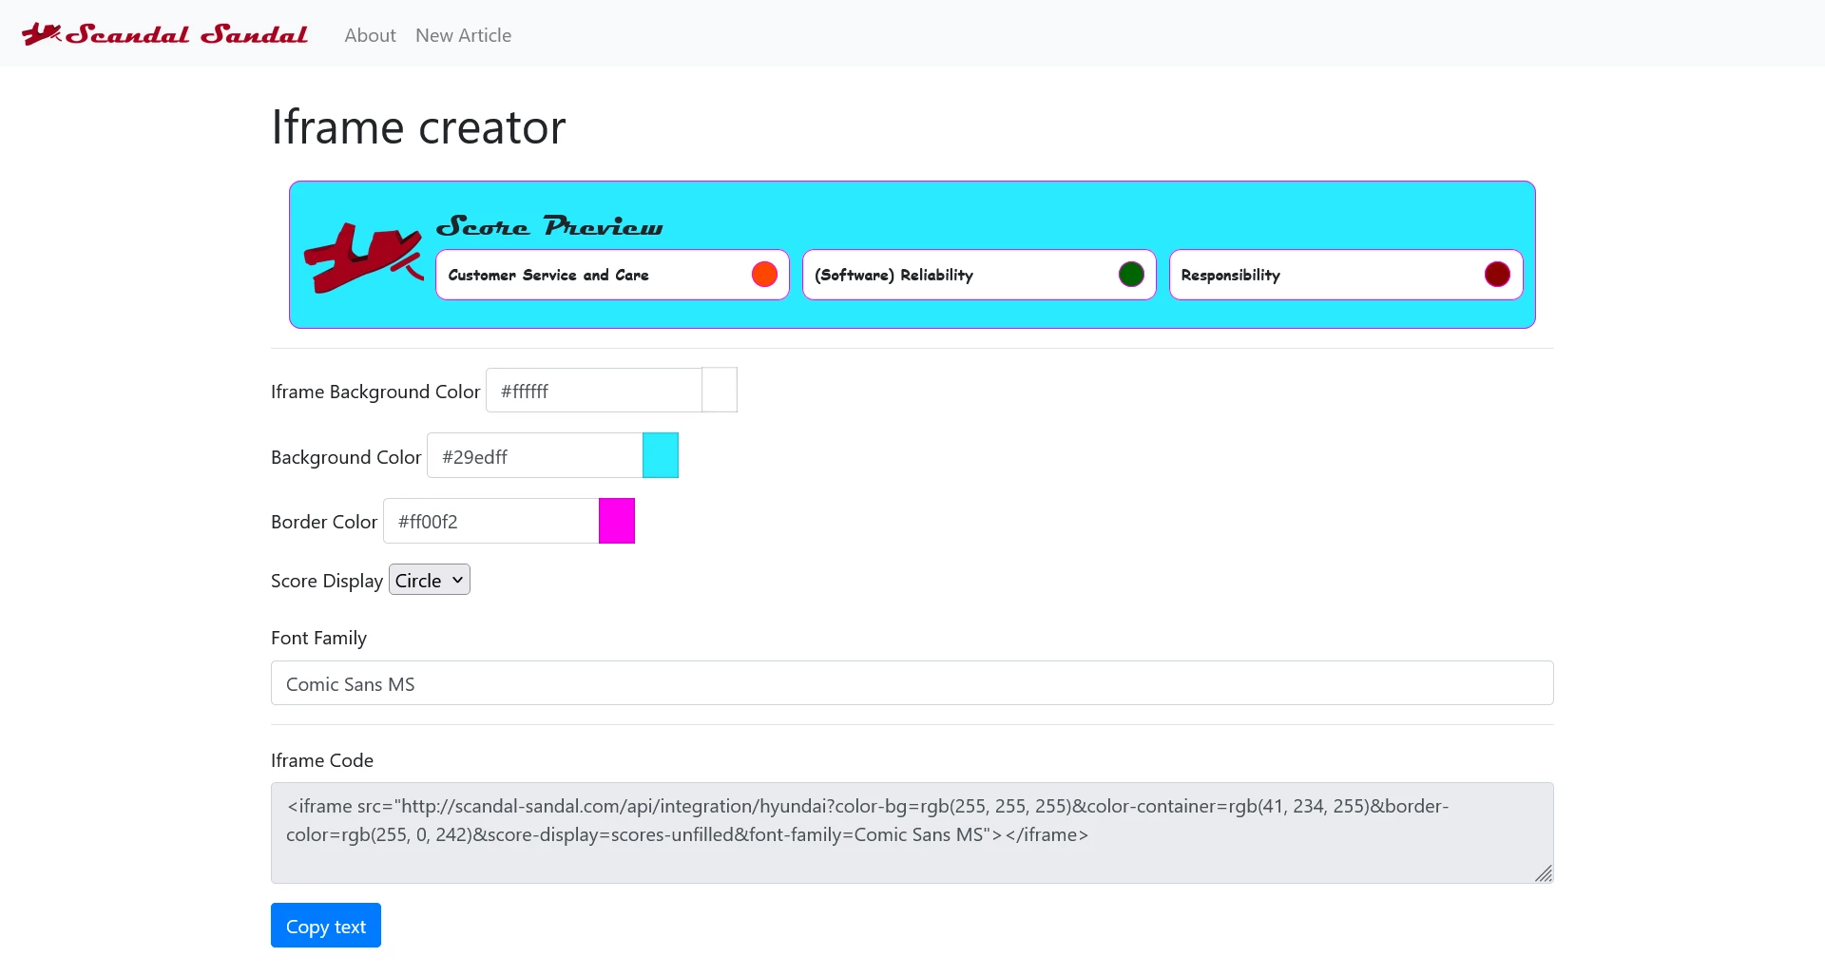
Task: Open the About page
Action: (370, 35)
